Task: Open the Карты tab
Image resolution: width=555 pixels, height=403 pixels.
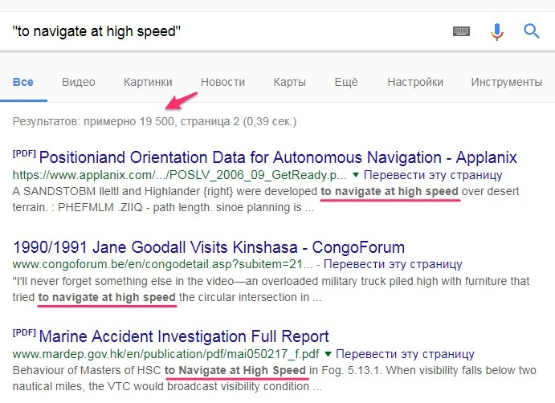Action: pyautogui.click(x=289, y=82)
